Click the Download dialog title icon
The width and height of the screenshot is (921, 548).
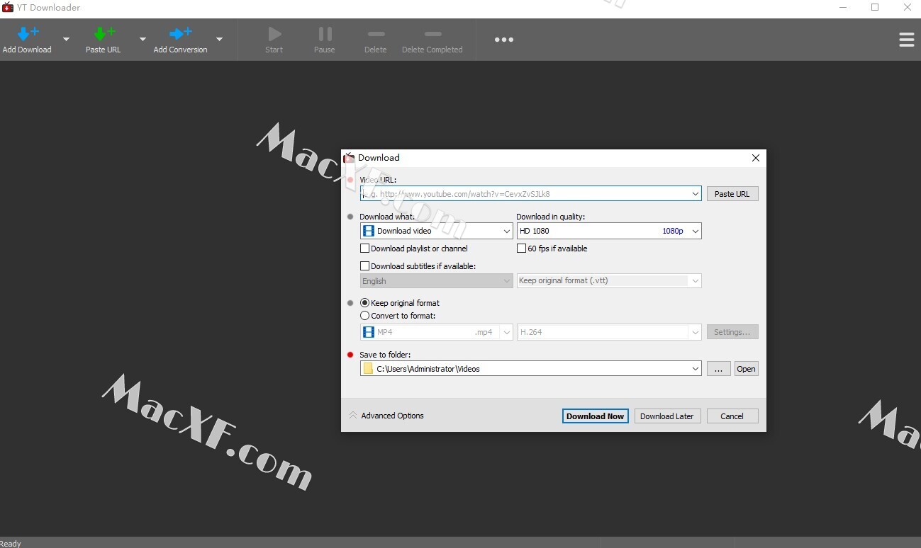349,157
